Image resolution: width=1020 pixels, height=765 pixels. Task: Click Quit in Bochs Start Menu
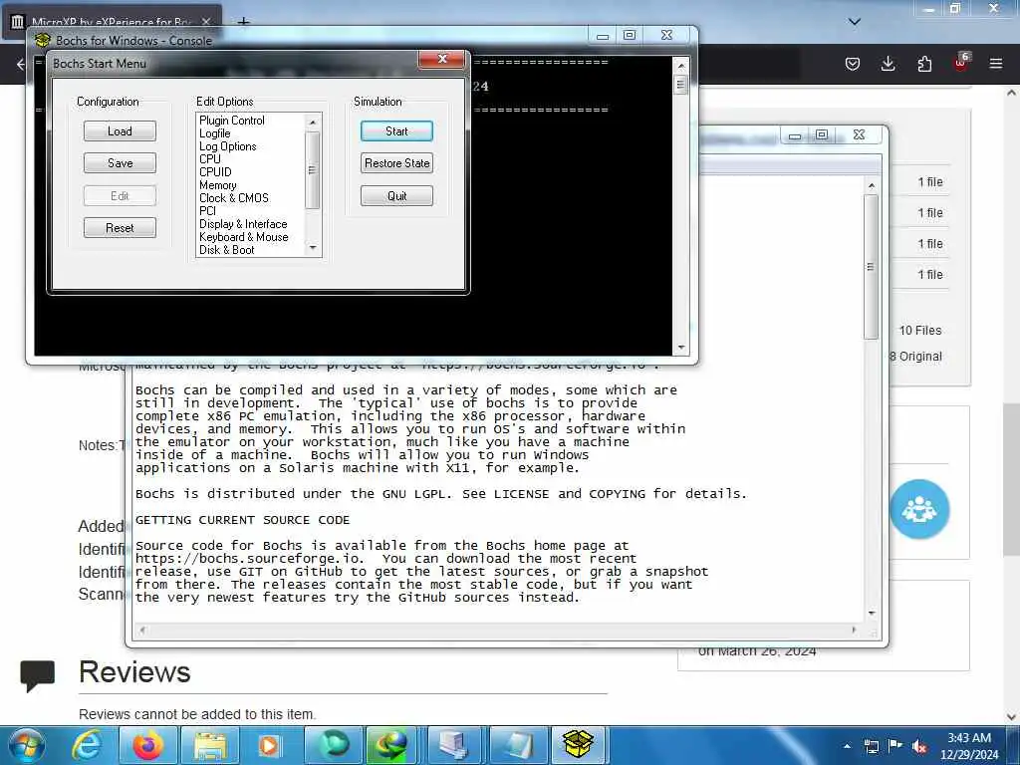coord(396,196)
